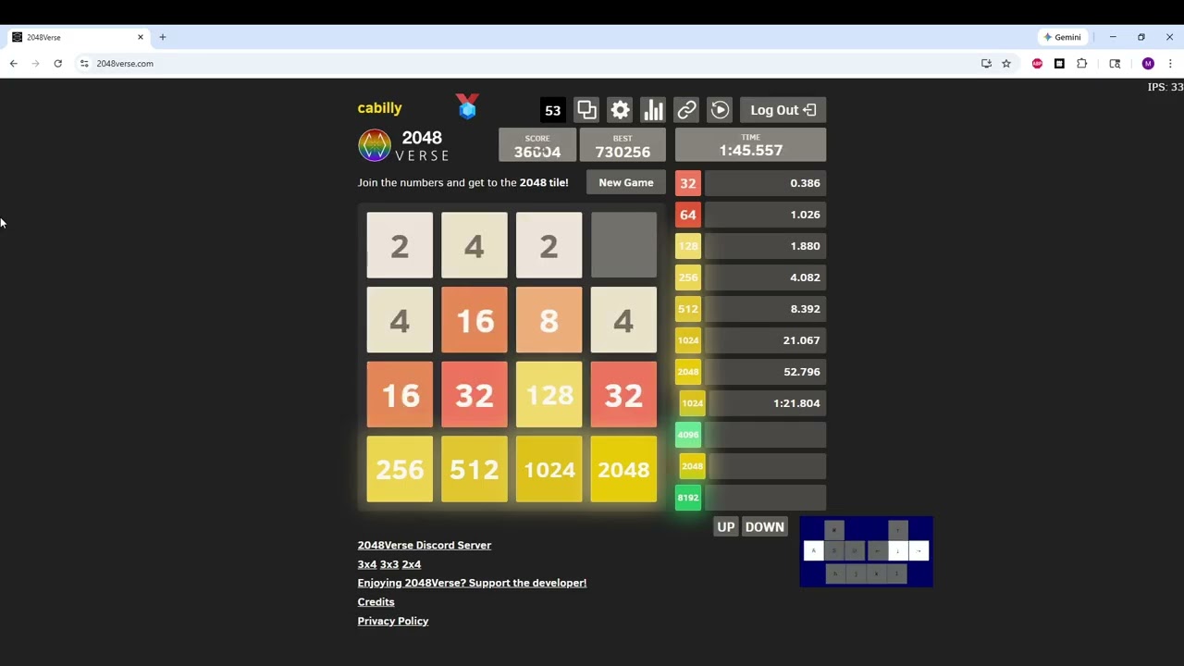The image size is (1184, 666).
Task: Click the chain link icon
Action: point(686,110)
